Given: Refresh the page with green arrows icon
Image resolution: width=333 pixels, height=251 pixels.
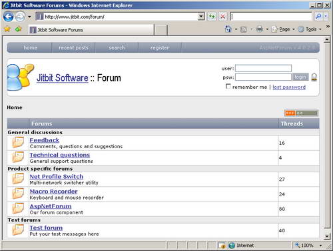Looking at the screenshot, I should (212, 17).
